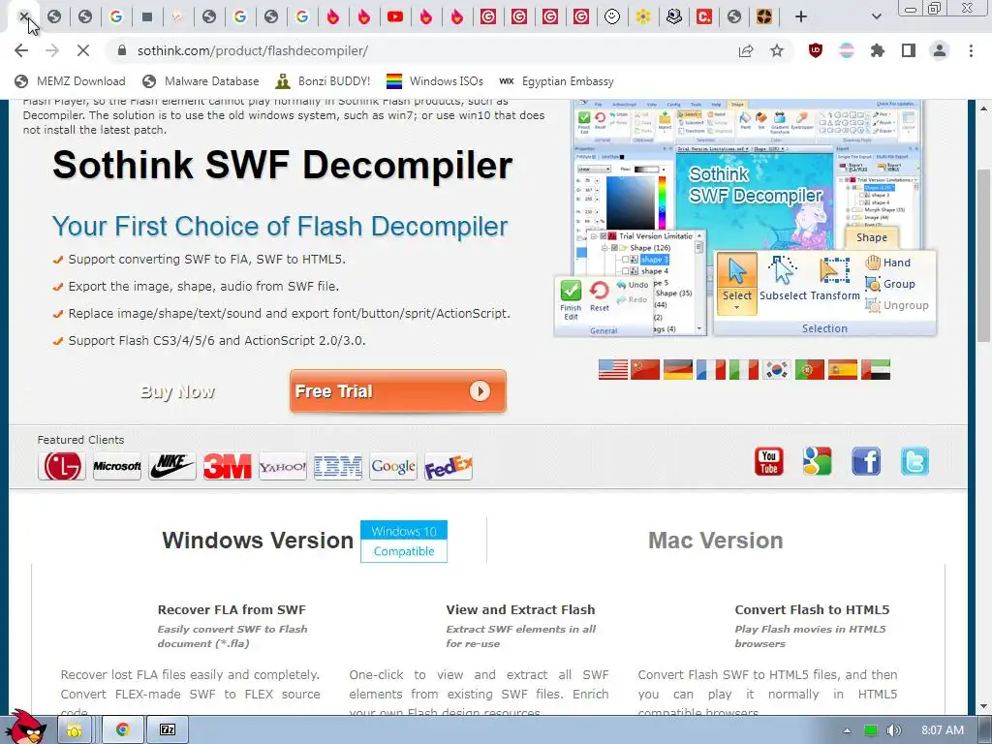Open the Chrome profile avatar menu
Screen dimensions: 992x744
[940, 50]
